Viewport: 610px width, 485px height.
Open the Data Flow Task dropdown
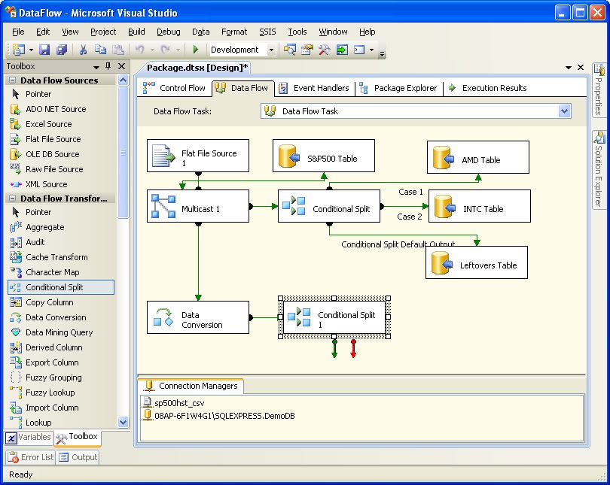[x=565, y=111]
